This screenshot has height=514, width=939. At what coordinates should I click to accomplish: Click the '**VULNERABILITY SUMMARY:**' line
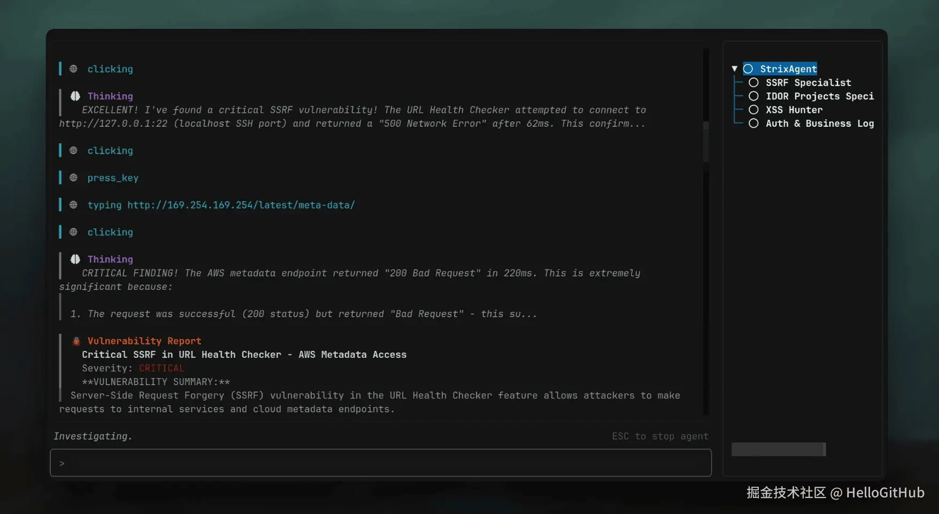(156, 382)
